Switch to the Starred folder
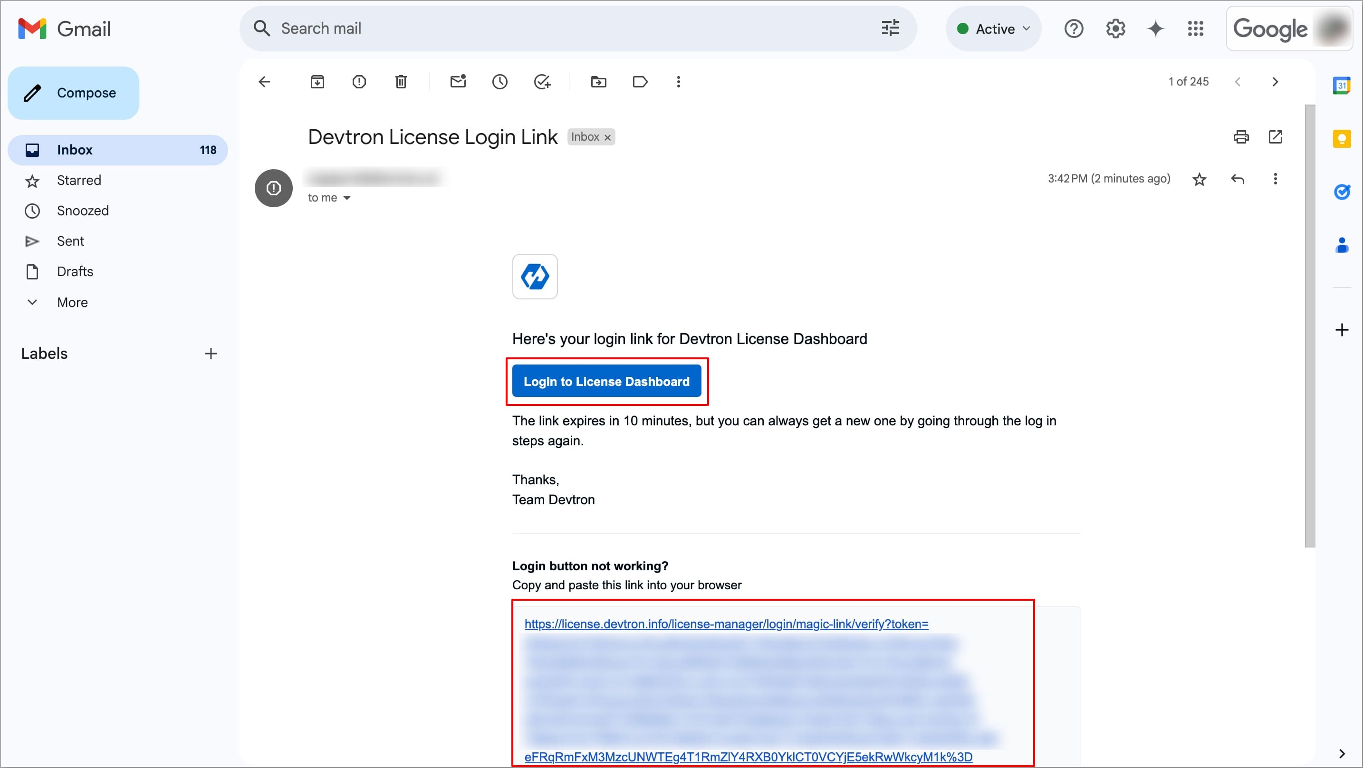The width and height of the screenshot is (1363, 768). click(x=79, y=180)
